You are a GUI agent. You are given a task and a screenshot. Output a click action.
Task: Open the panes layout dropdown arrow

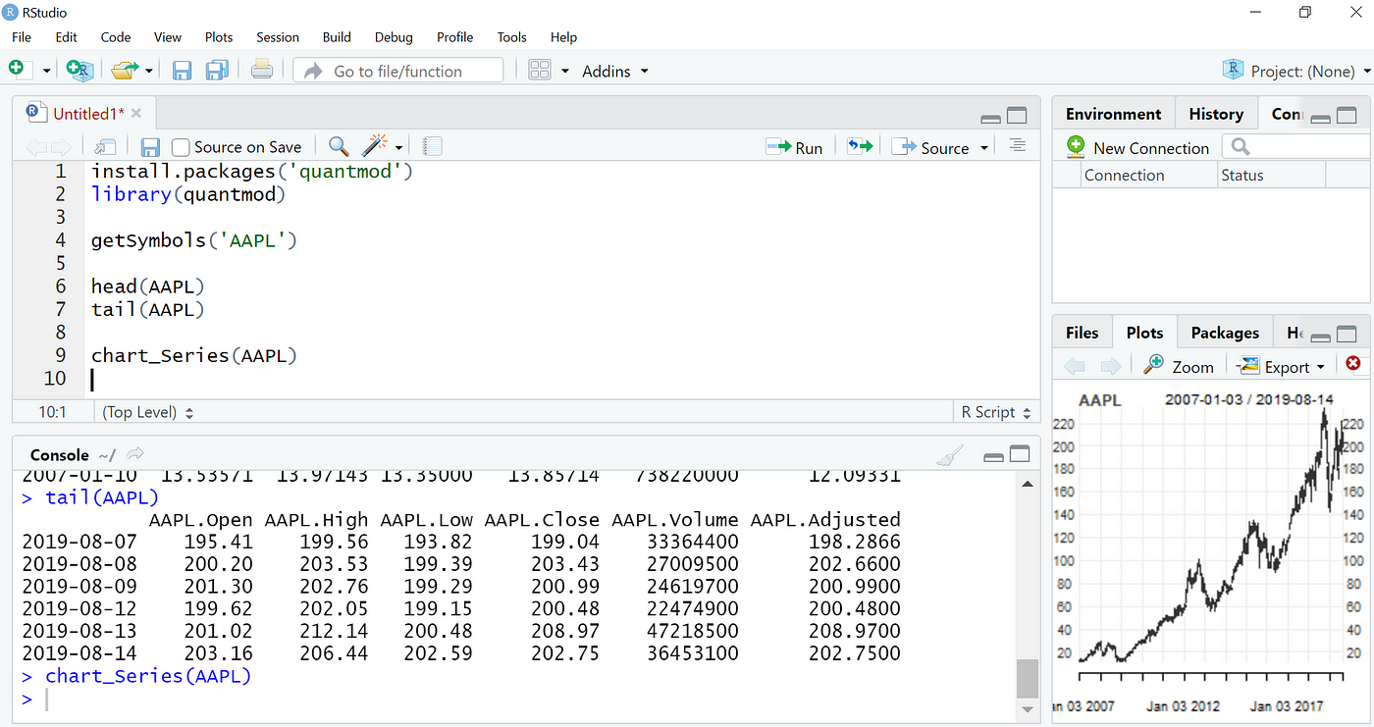click(565, 71)
